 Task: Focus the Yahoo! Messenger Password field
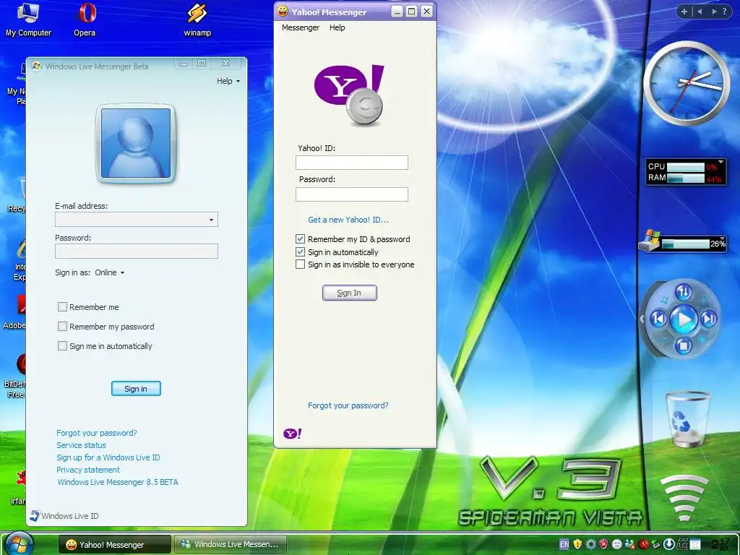pyautogui.click(x=352, y=194)
